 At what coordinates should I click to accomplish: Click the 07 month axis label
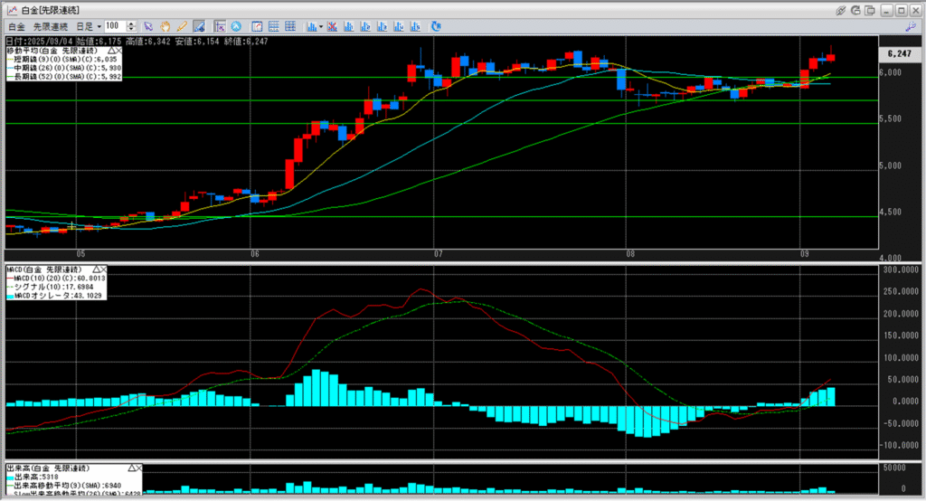pyautogui.click(x=439, y=254)
